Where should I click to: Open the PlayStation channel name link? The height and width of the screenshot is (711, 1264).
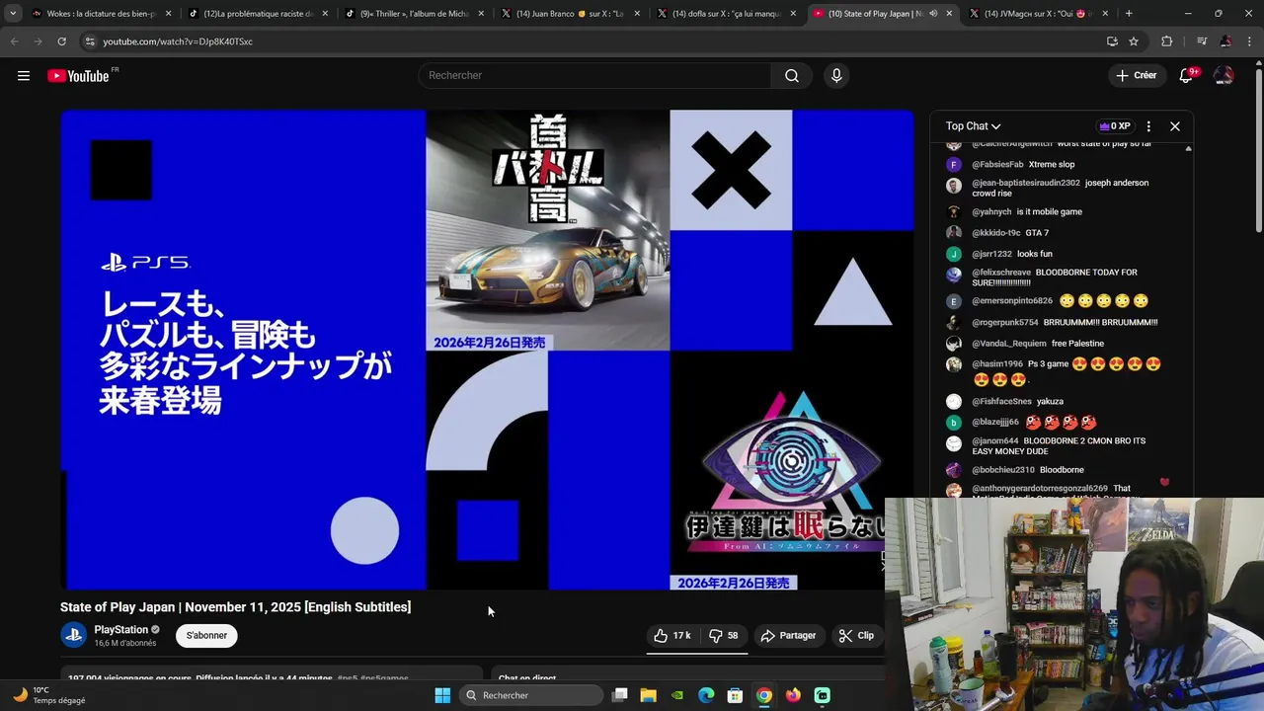(x=120, y=630)
